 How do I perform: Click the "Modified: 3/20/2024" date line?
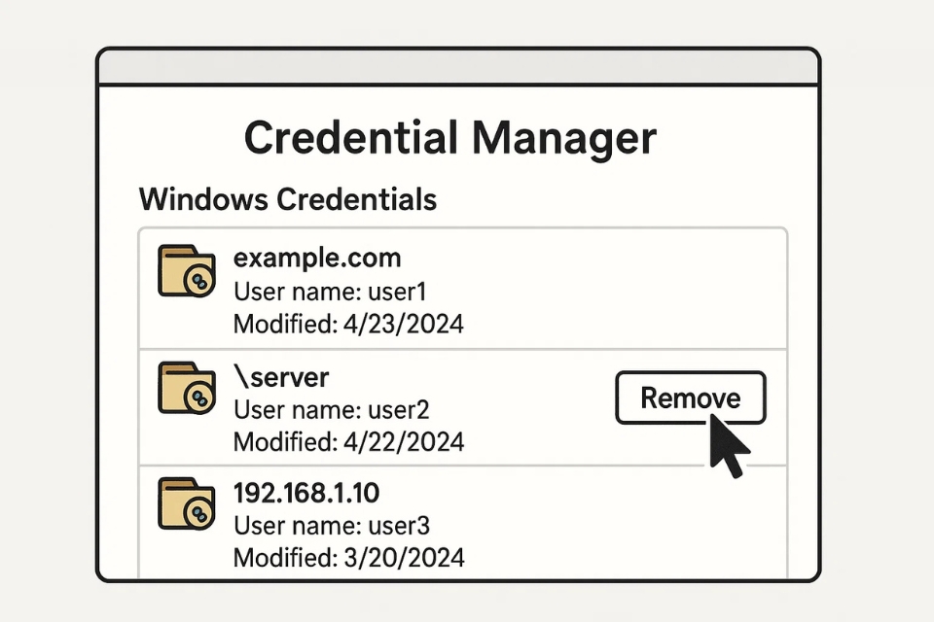348,557
